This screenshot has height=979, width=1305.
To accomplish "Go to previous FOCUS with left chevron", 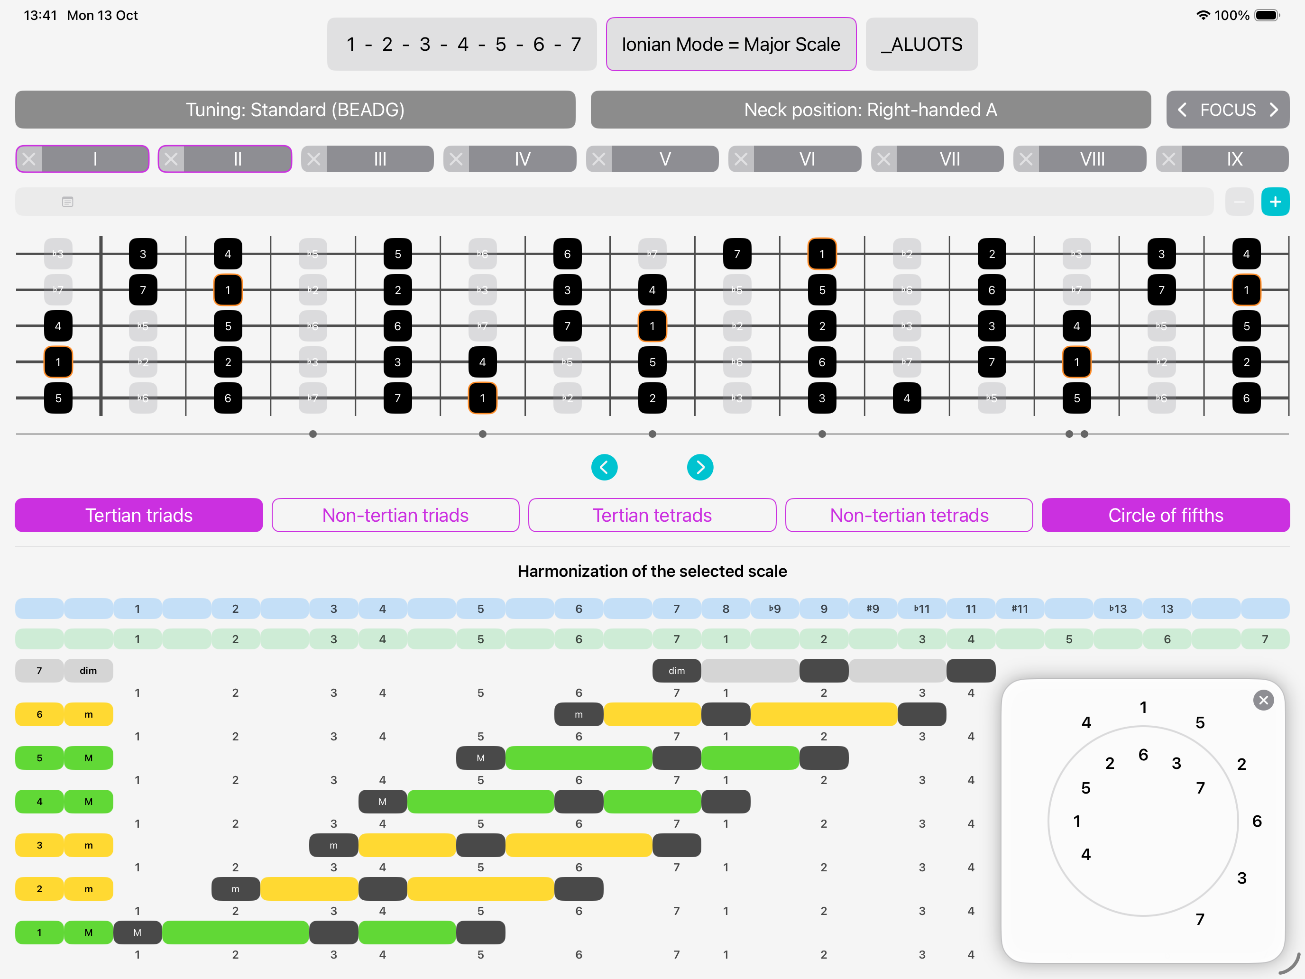I will point(1182,110).
